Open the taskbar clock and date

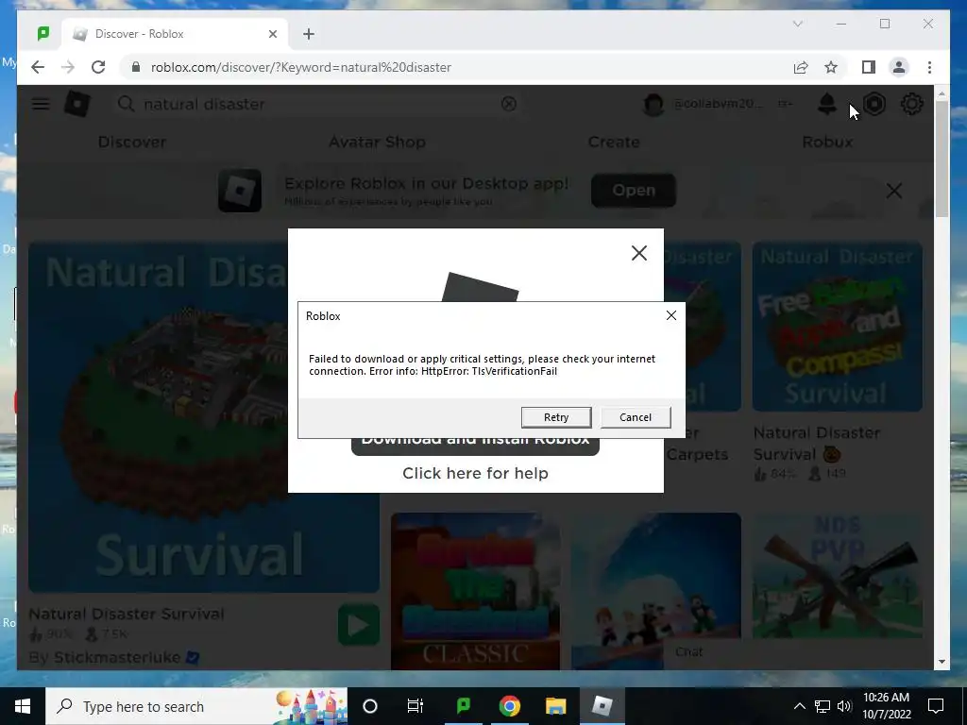[886, 706]
